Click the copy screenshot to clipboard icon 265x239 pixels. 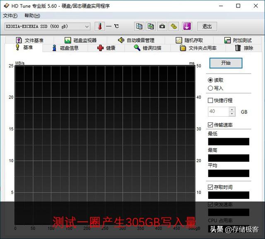click(x=151, y=26)
